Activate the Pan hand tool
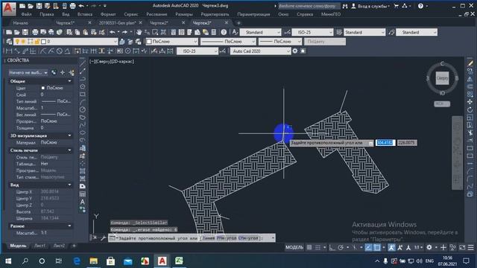 pyautogui.click(x=139, y=32)
